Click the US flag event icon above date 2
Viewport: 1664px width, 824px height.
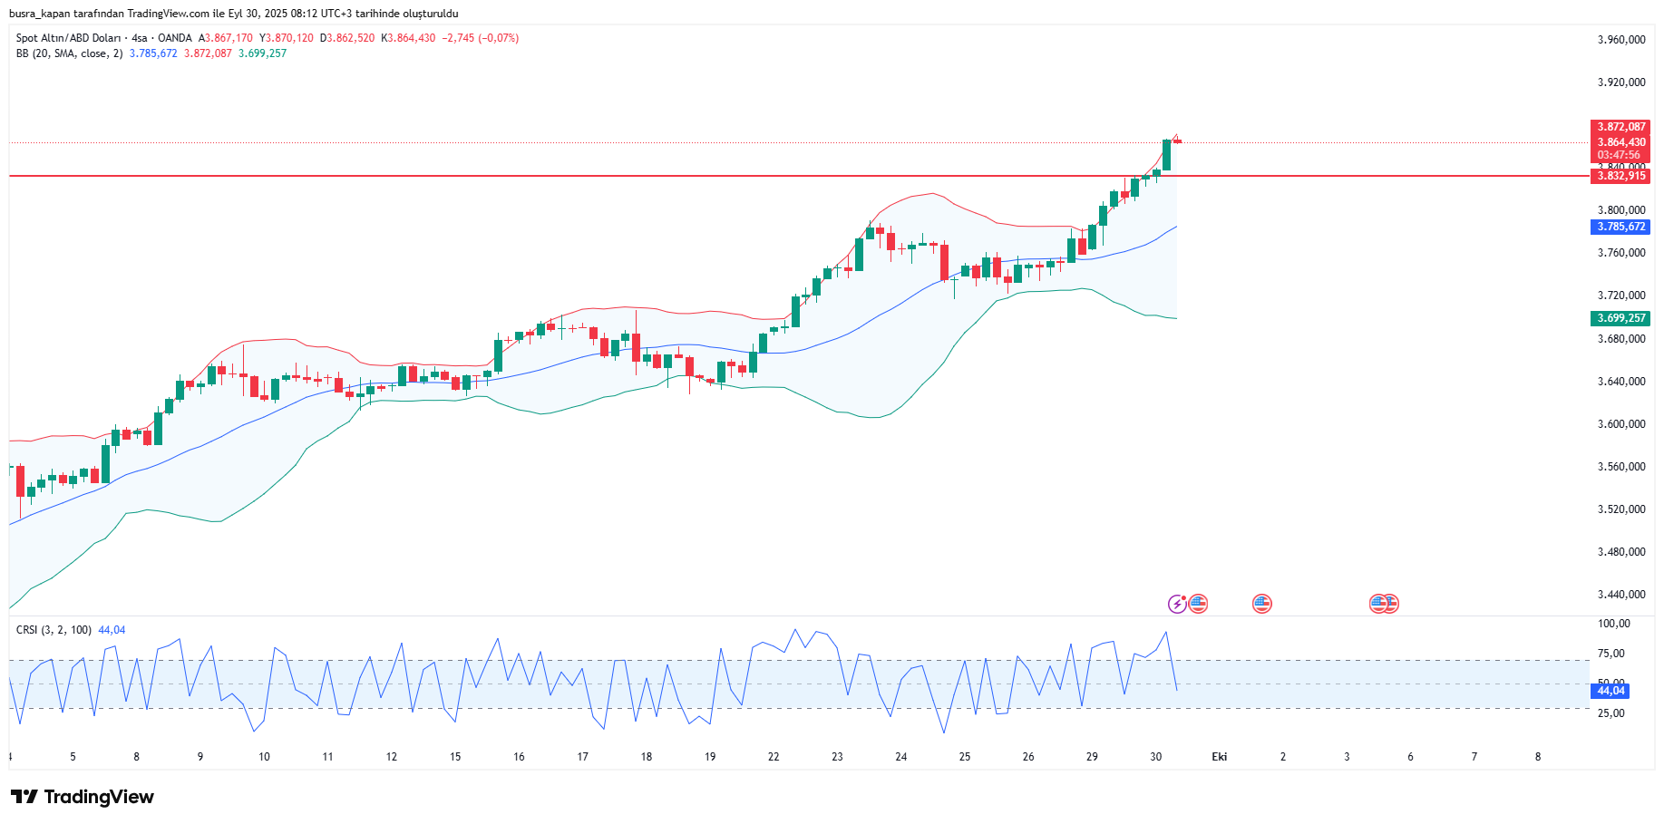click(x=1261, y=604)
